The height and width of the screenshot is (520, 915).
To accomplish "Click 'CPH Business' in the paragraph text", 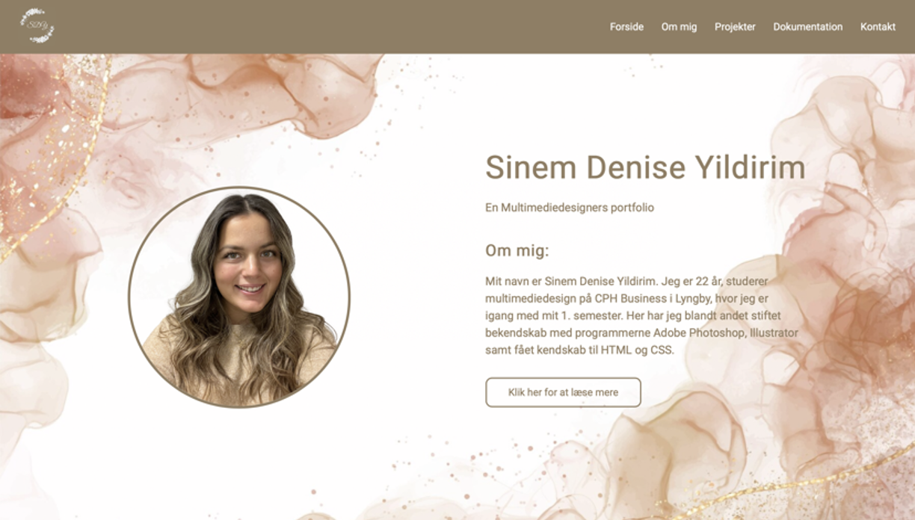I will (627, 299).
